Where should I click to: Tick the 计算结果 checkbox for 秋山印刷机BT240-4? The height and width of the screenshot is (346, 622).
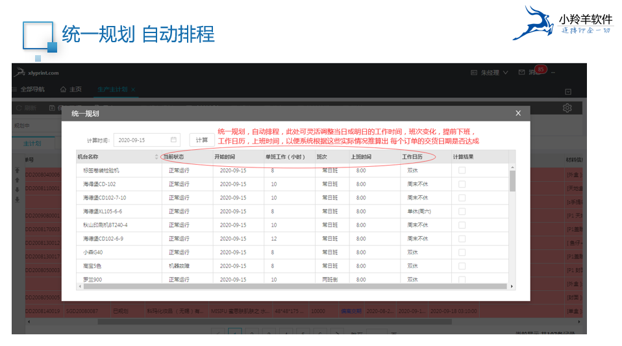[x=462, y=225]
